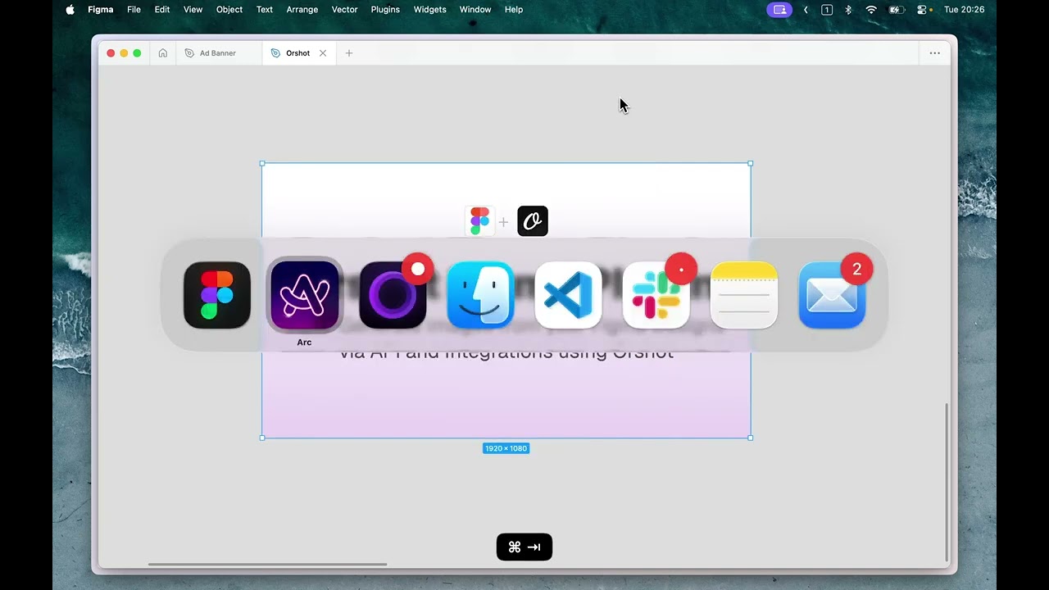The height and width of the screenshot is (590, 1049).
Task: Open the Help menu
Action: pyautogui.click(x=514, y=10)
